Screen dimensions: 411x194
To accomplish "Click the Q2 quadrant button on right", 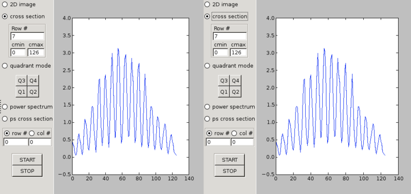I will click(x=235, y=92).
